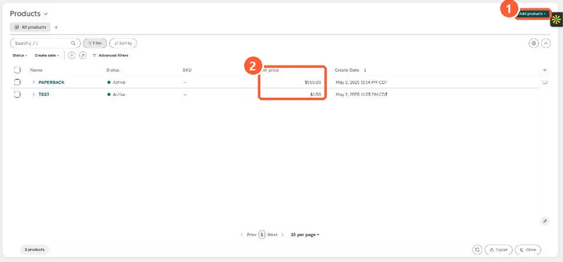The image size is (563, 262).
Task: Click the Name column header
Action: click(x=36, y=70)
